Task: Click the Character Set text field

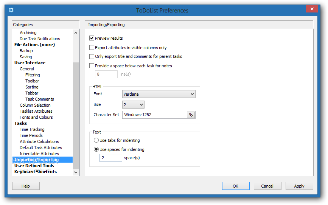Action: 154,115
